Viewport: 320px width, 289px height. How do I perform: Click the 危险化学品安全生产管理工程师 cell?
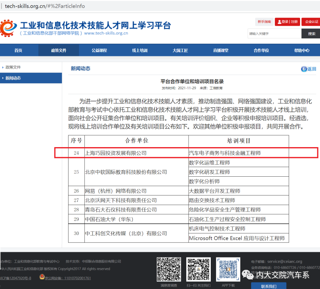(239, 210)
